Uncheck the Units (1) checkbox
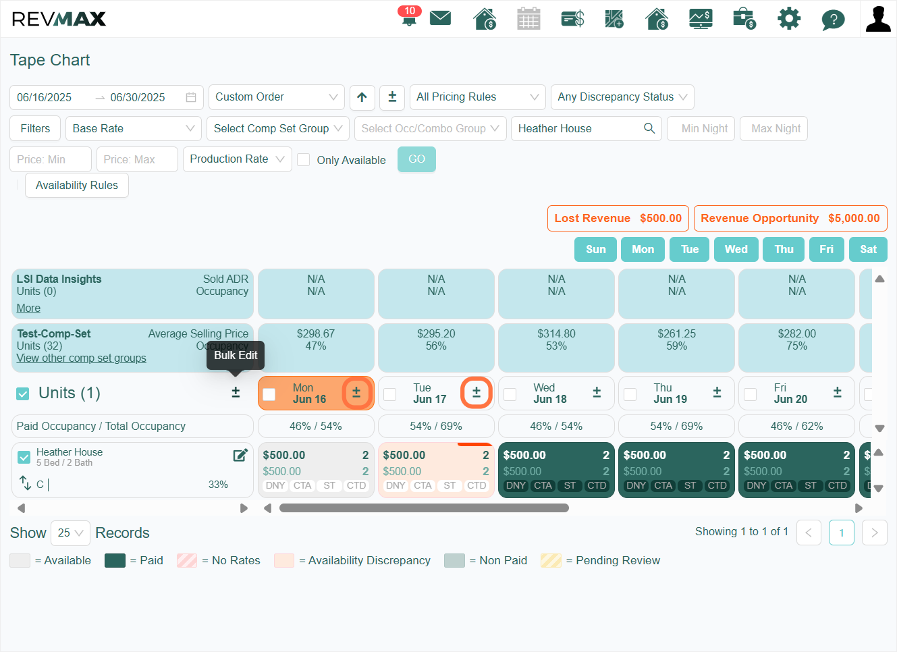897x652 pixels. pyautogui.click(x=23, y=393)
